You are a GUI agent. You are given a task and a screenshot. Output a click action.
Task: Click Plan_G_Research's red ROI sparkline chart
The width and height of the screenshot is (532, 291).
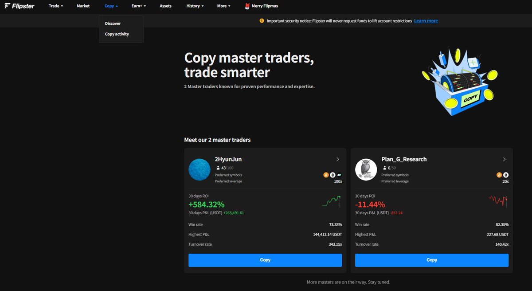pyautogui.click(x=498, y=201)
